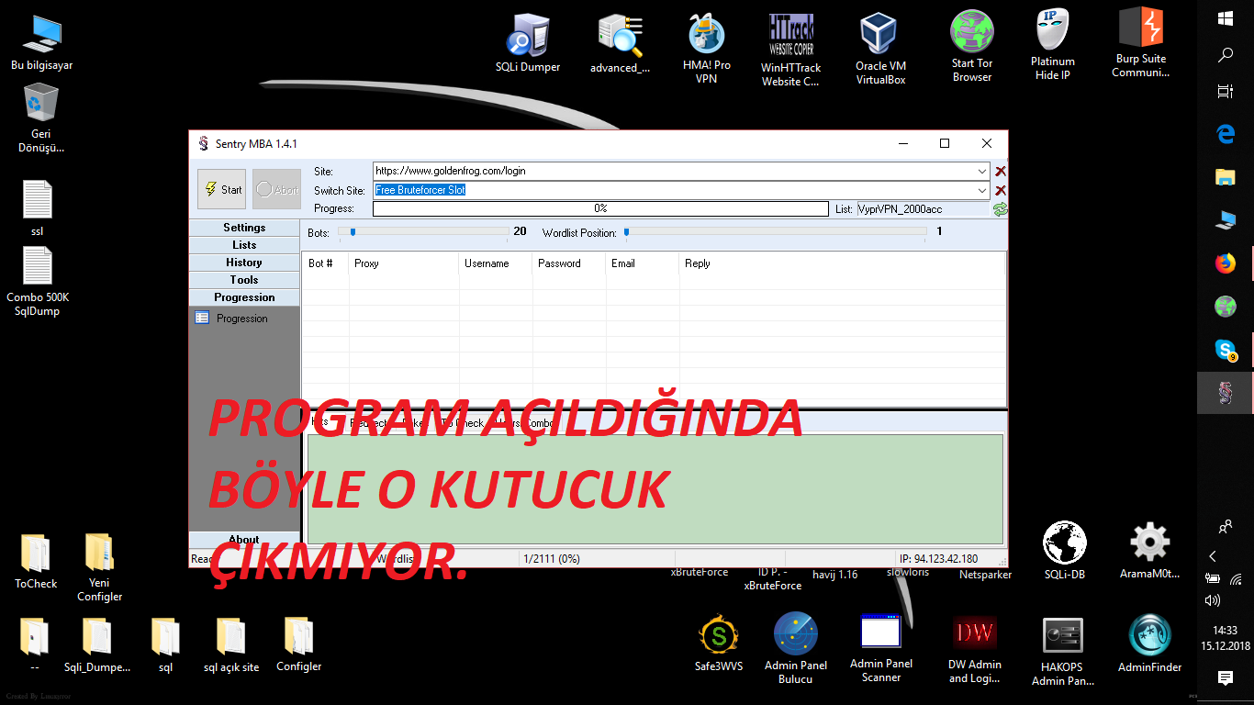Open the Tools section

(x=244, y=280)
